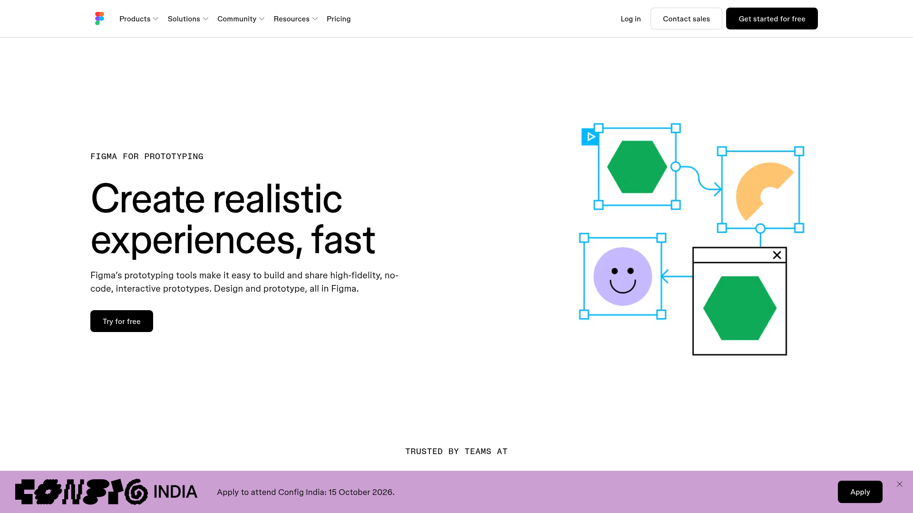Open the Resources dropdown
The image size is (913, 513).
tap(295, 19)
